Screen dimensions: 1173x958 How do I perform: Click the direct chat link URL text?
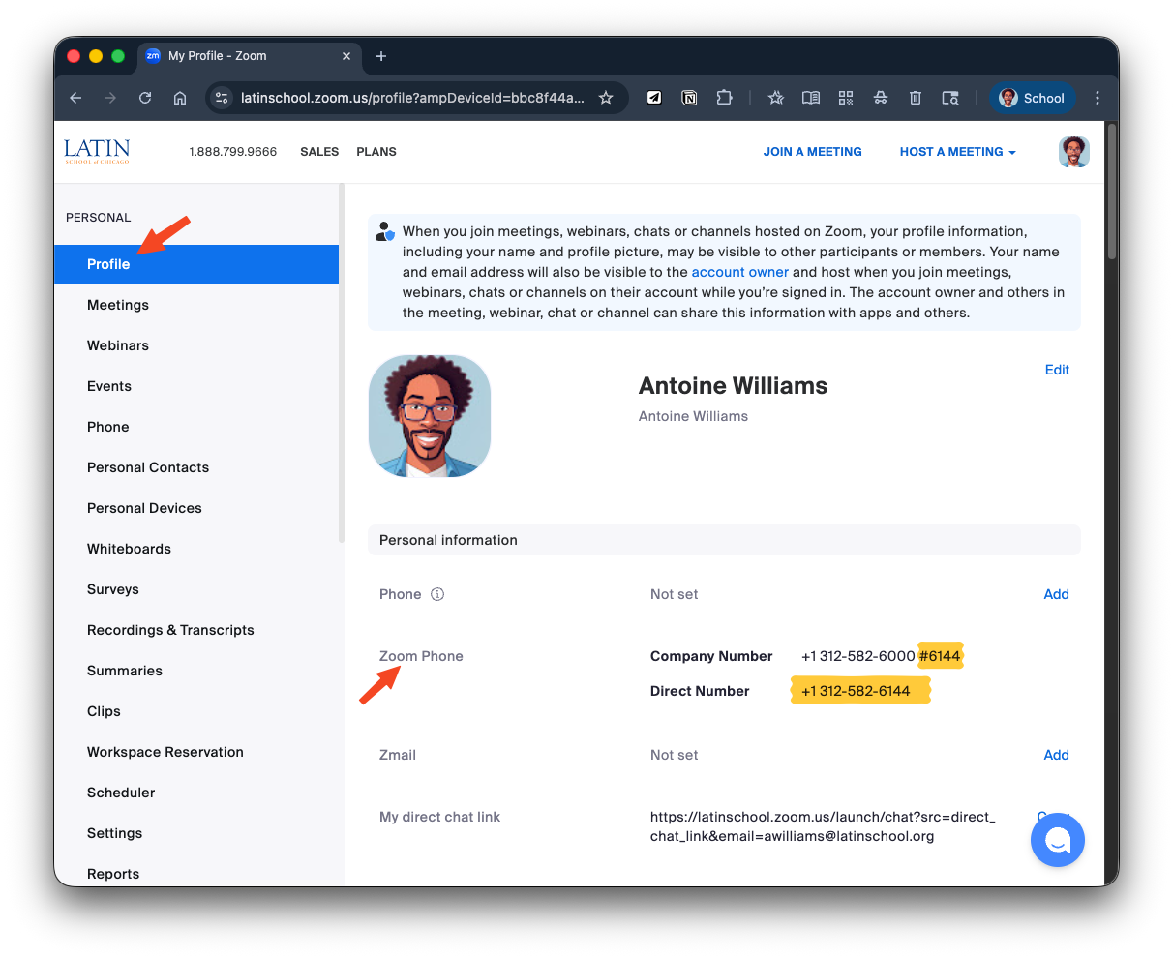coord(823,826)
